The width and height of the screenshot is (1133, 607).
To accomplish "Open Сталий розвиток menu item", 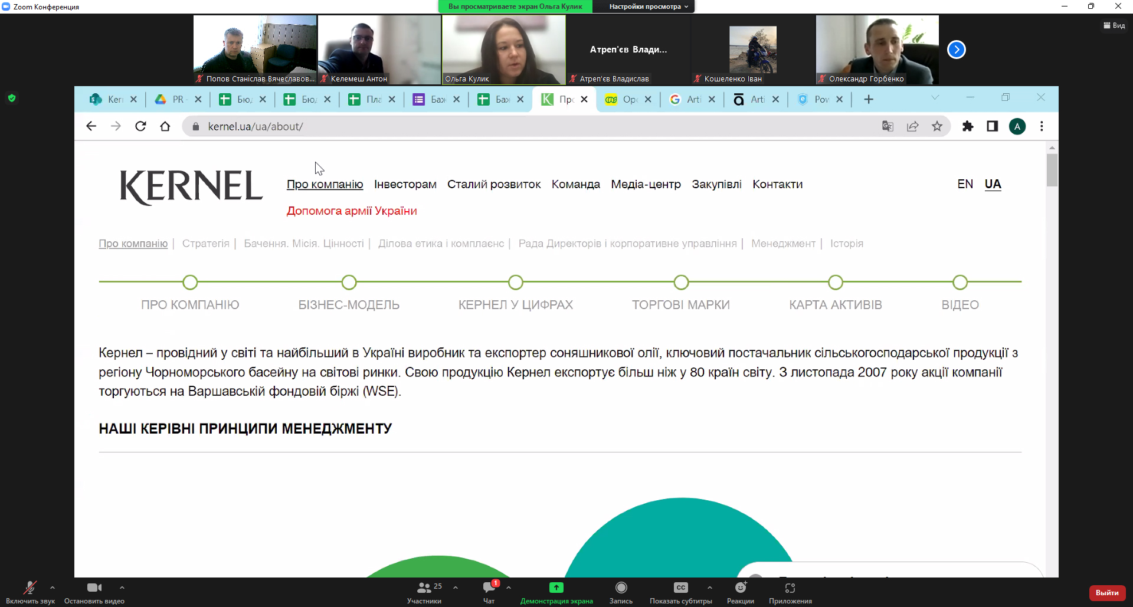I will click(x=494, y=185).
